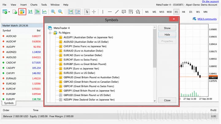Select the grid period separators tool
This screenshot has height=124, width=221.
[131, 12]
